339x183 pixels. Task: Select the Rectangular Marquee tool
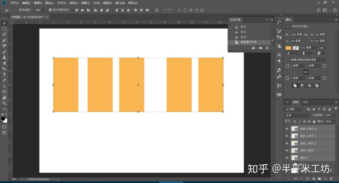(4, 29)
